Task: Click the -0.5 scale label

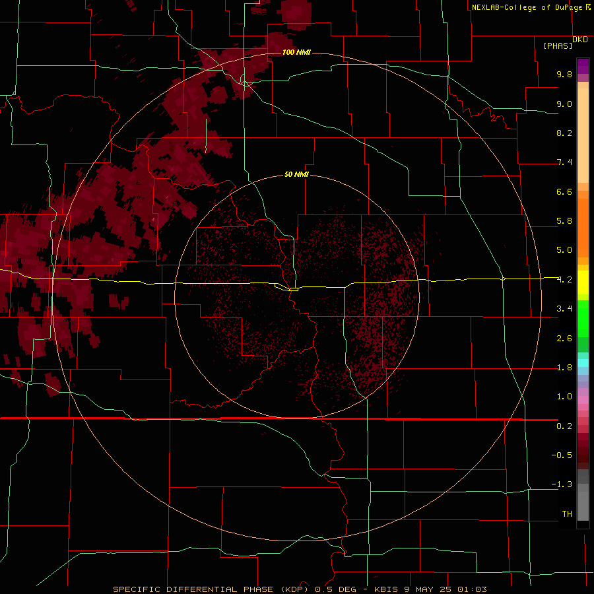Action: (562, 455)
